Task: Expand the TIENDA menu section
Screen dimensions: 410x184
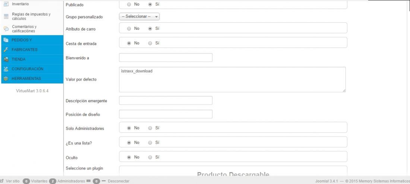Action: (x=32, y=59)
